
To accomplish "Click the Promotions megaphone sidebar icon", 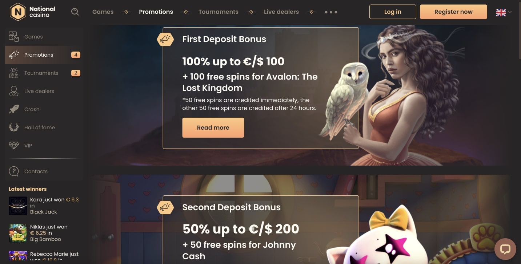I will click(x=14, y=55).
